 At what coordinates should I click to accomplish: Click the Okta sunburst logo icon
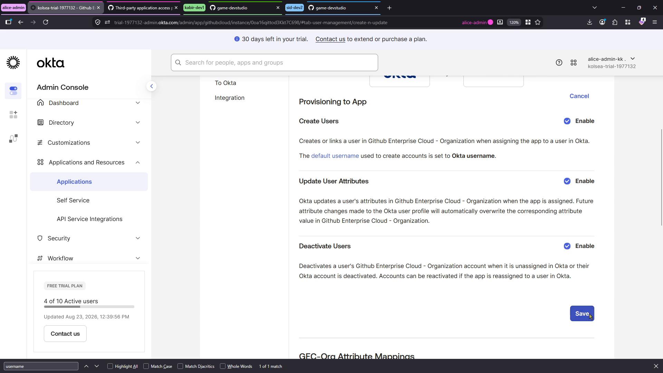pyautogui.click(x=13, y=63)
